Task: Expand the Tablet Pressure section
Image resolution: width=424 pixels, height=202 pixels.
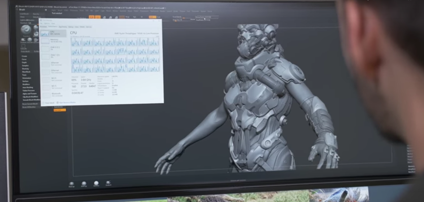Action: pyautogui.click(x=29, y=90)
